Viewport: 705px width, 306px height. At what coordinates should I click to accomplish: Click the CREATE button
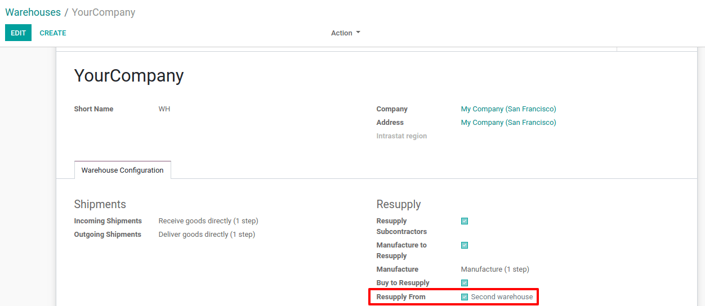click(x=53, y=33)
